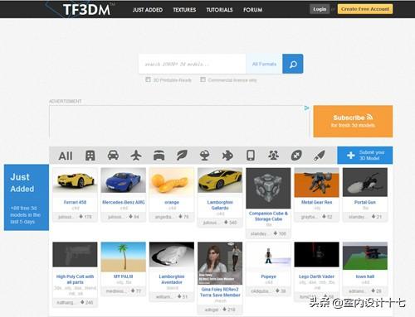Filter by buildings category icon

click(x=90, y=156)
